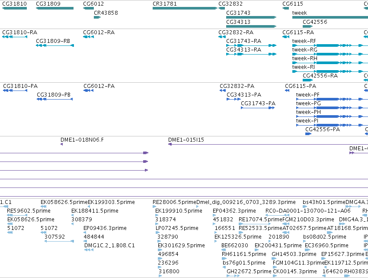Open the LP07245.5prime EST label
This screenshot has width=368, height=278.
177,228
